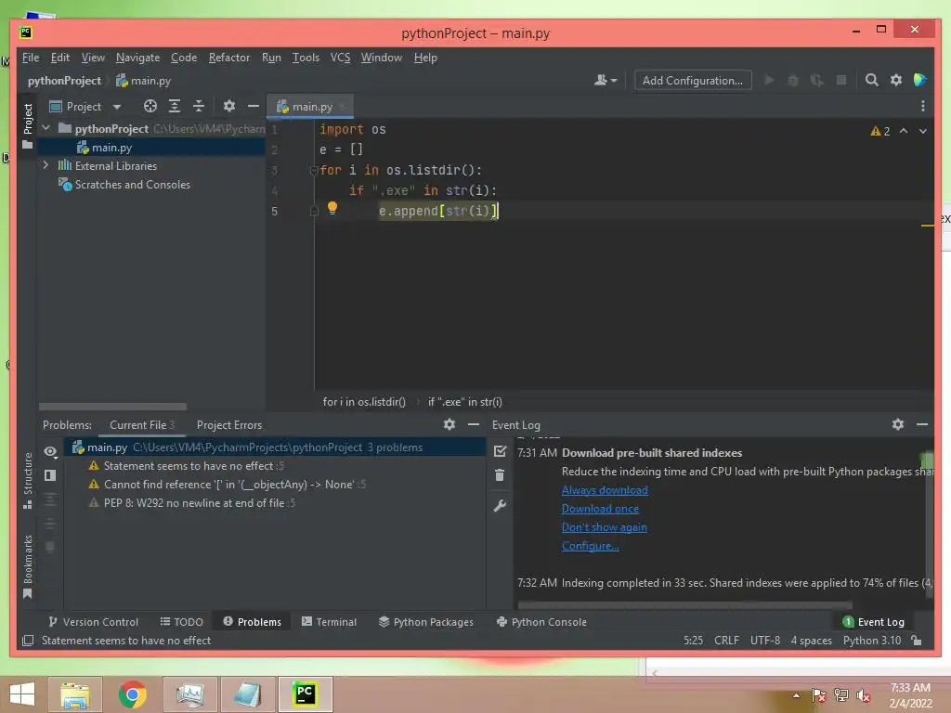This screenshot has width=951, height=713.
Task: Select main.py in the Project tree
Action: (x=151, y=148)
